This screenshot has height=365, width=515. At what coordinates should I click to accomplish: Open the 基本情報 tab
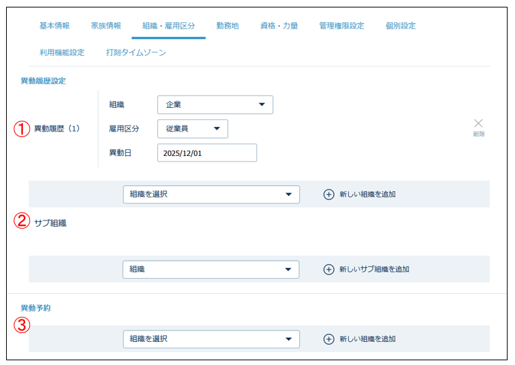[x=54, y=26]
